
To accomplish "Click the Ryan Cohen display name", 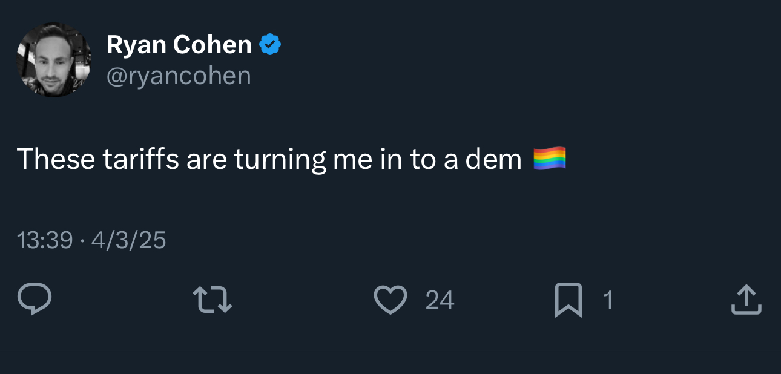I will (179, 45).
